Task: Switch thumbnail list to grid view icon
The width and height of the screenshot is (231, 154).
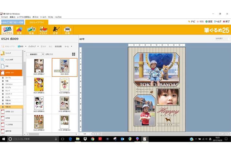Action: (74, 54)
